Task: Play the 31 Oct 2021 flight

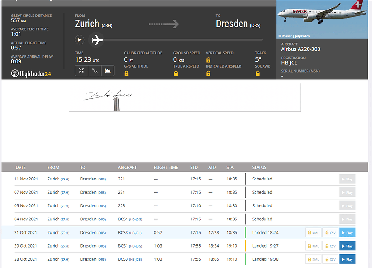Action: tap(348, 233)
